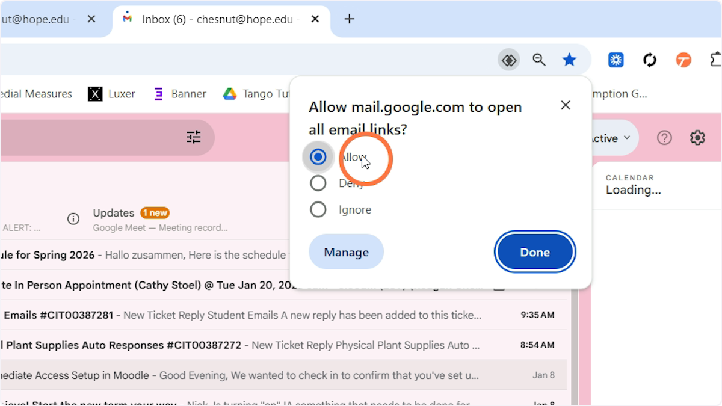Open the Banner bookmark
This screenshot has width=722, height=406.
tap(180, 94)
